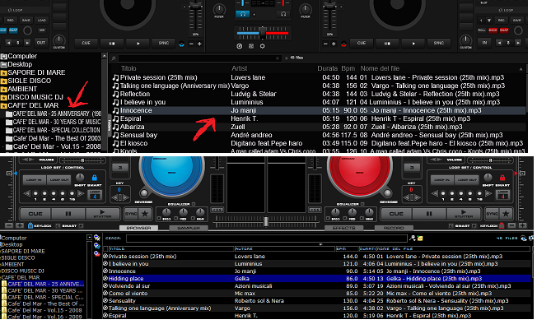Toggle the SHIFT SMART lock on the left deck
Viewport: 537px width, 329px height.
(x=95, y=178)
